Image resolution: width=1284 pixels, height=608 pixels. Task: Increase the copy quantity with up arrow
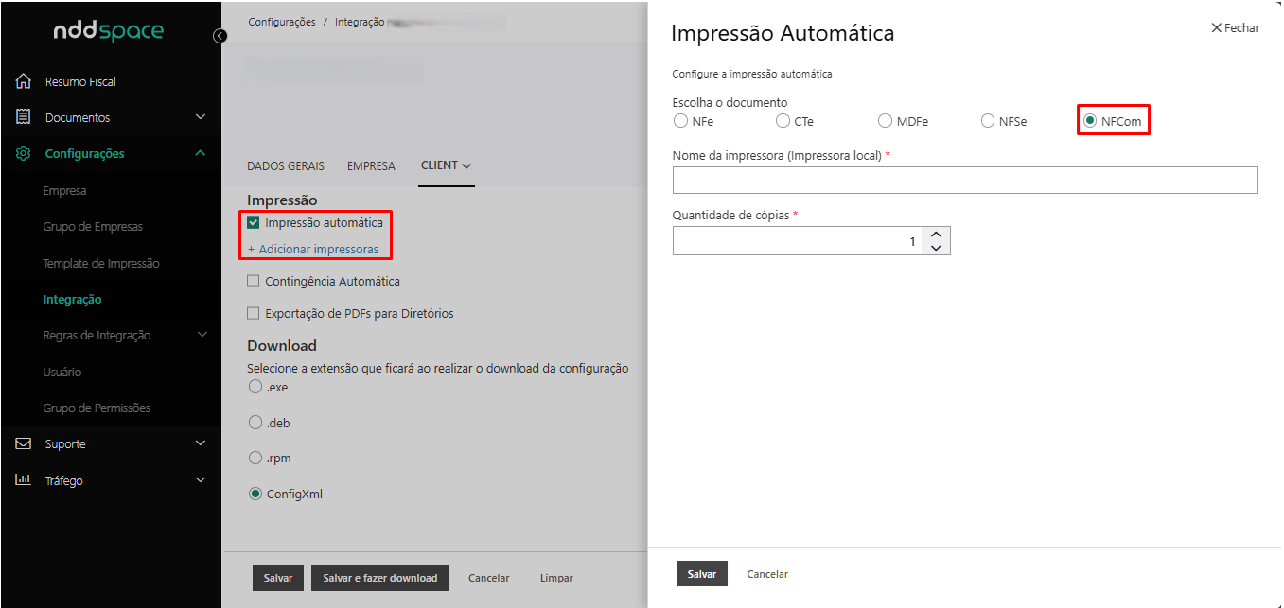coord(936,235)
